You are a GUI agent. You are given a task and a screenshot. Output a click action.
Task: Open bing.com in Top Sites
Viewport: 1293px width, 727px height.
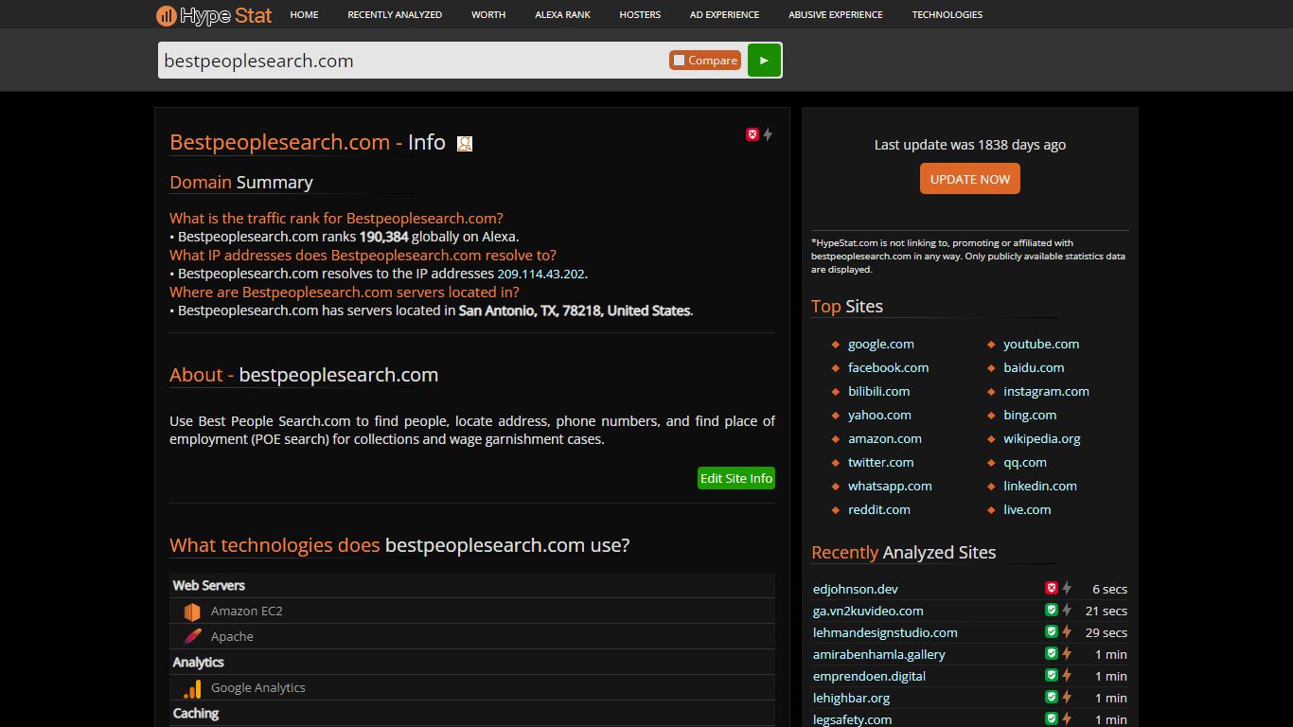pos(1030,416)
